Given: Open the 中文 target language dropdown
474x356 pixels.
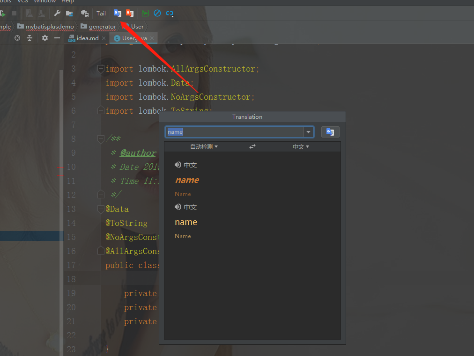Looking at the screenshot, I should tap(301, 147).
